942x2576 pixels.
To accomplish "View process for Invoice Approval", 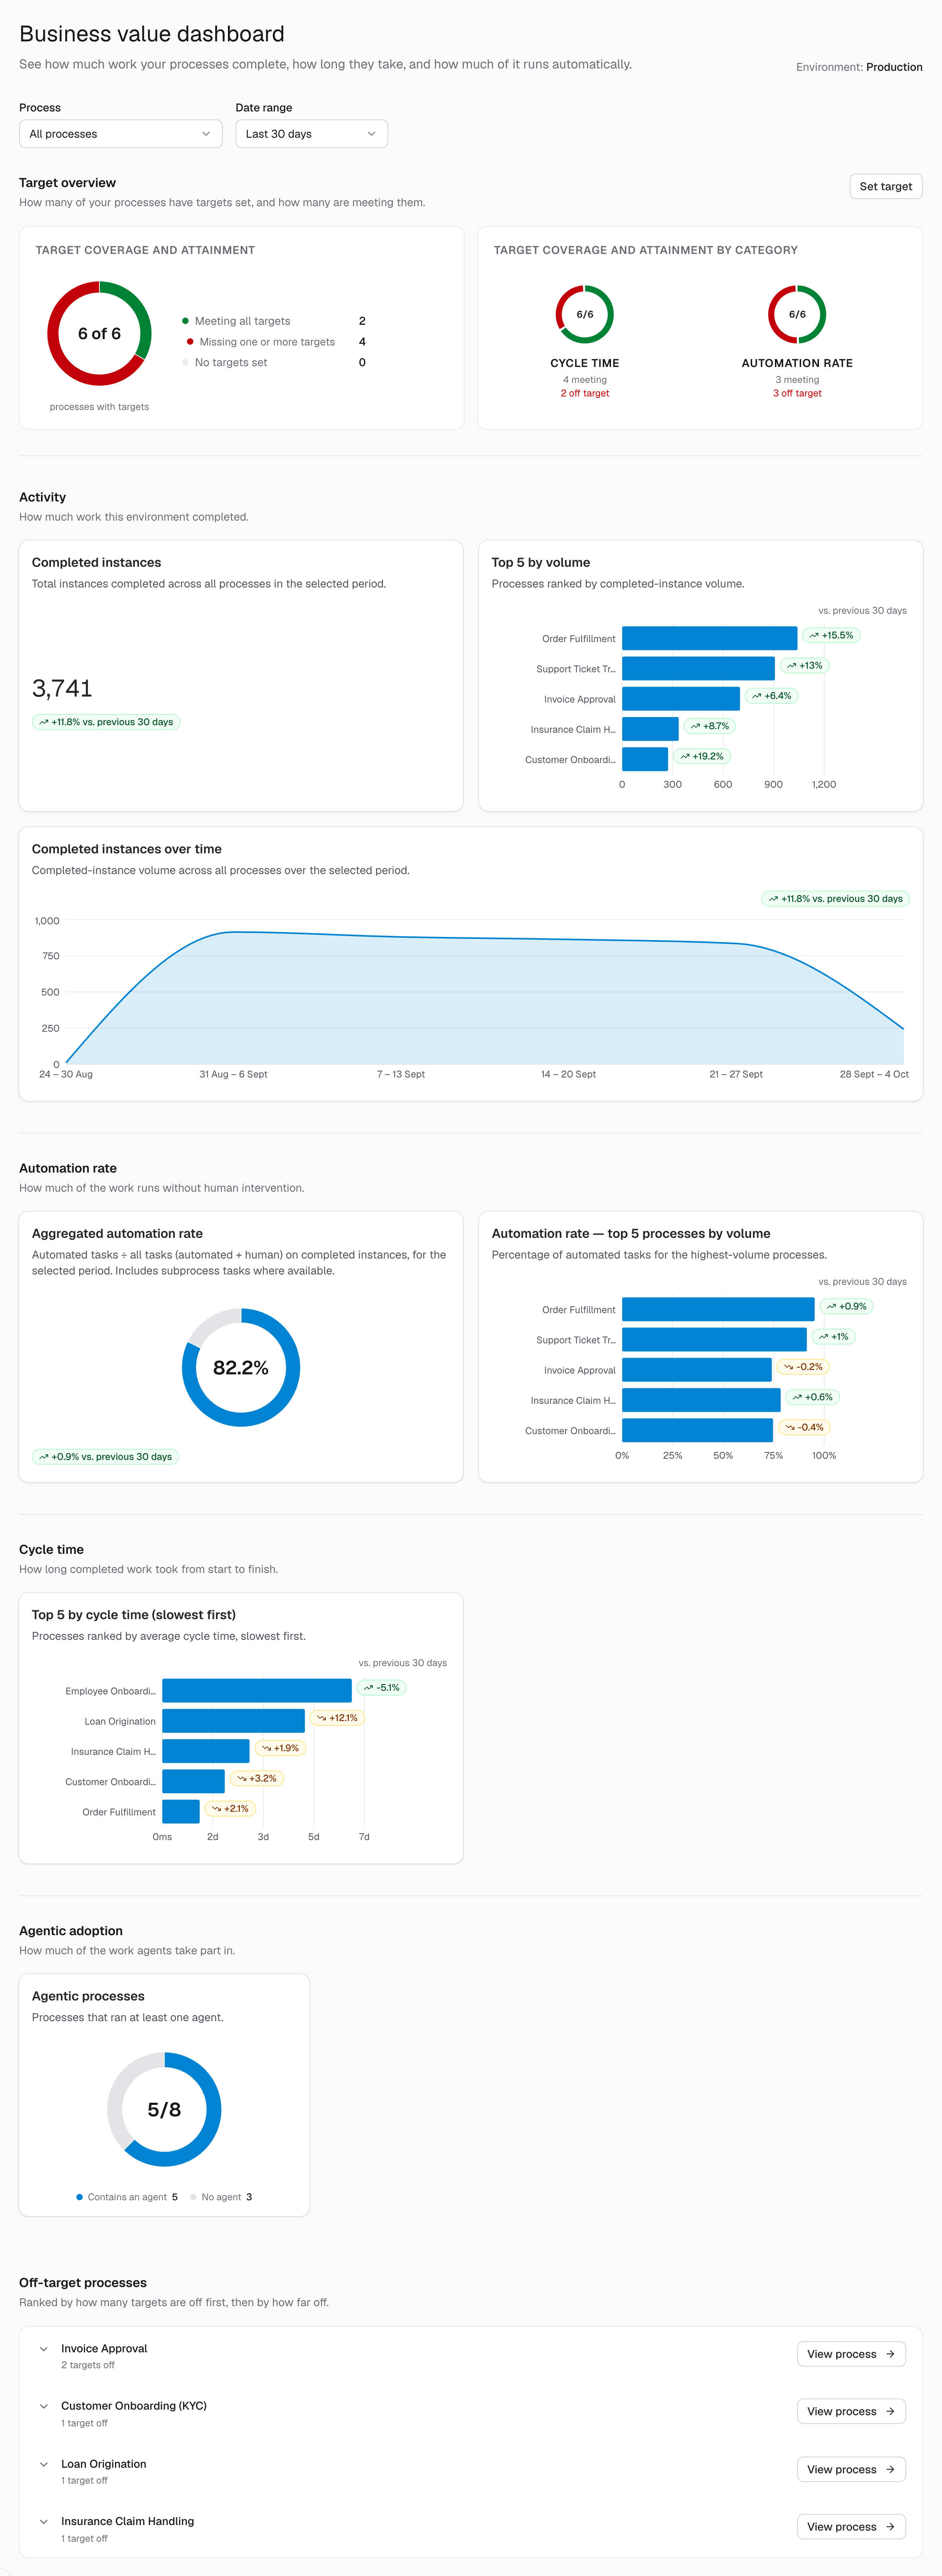I will 851,2354.
